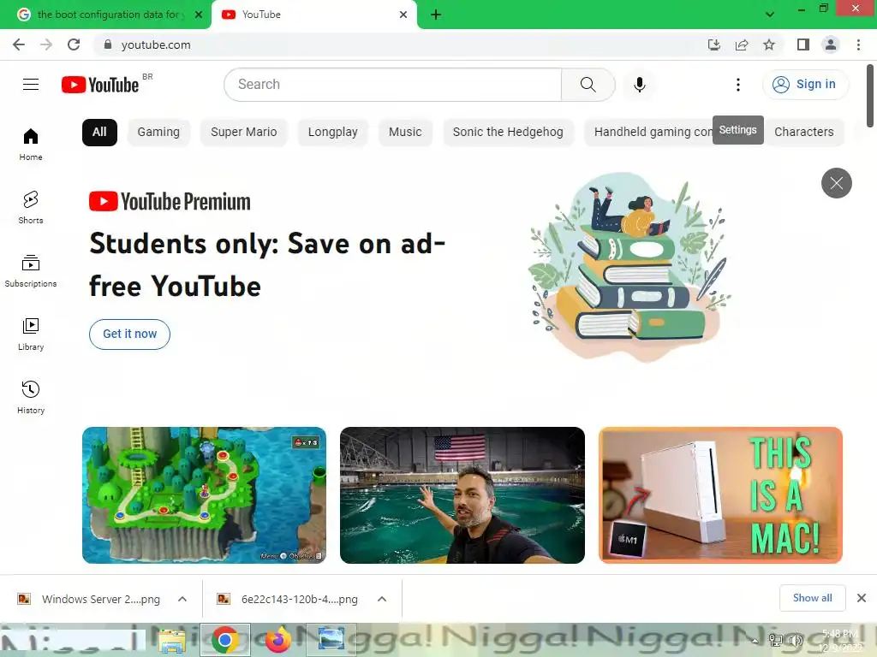This screenshot has width=877, height=657.
Task: Open the Chrome three-dot menu
Action: click(858, 44)
